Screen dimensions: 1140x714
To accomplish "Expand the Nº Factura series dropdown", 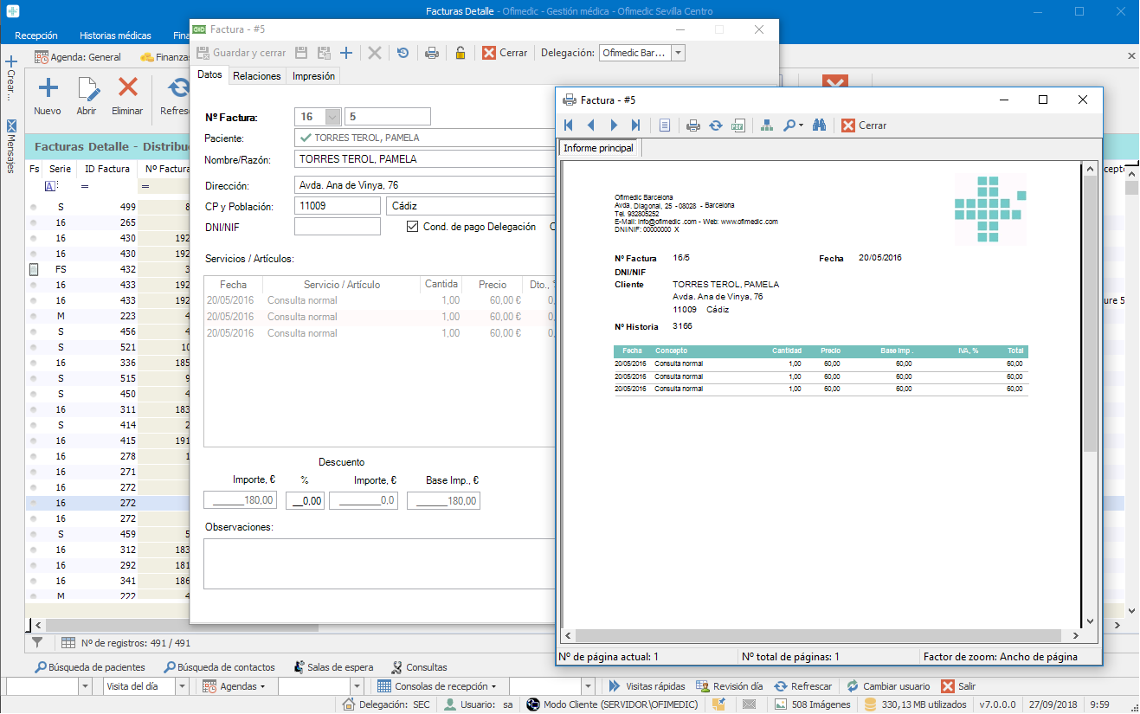I will pyautogui.click(x=332, y=117).
